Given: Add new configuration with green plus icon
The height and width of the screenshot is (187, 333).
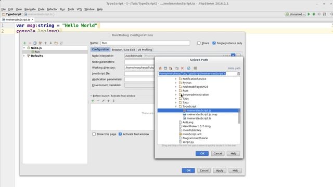Looking at the screenshot, I should coord(24,43).
